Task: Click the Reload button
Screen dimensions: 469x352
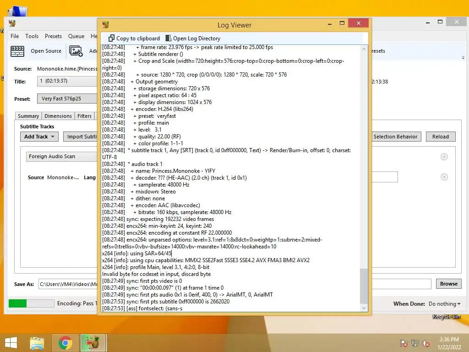Action: (x=441, y=137)
